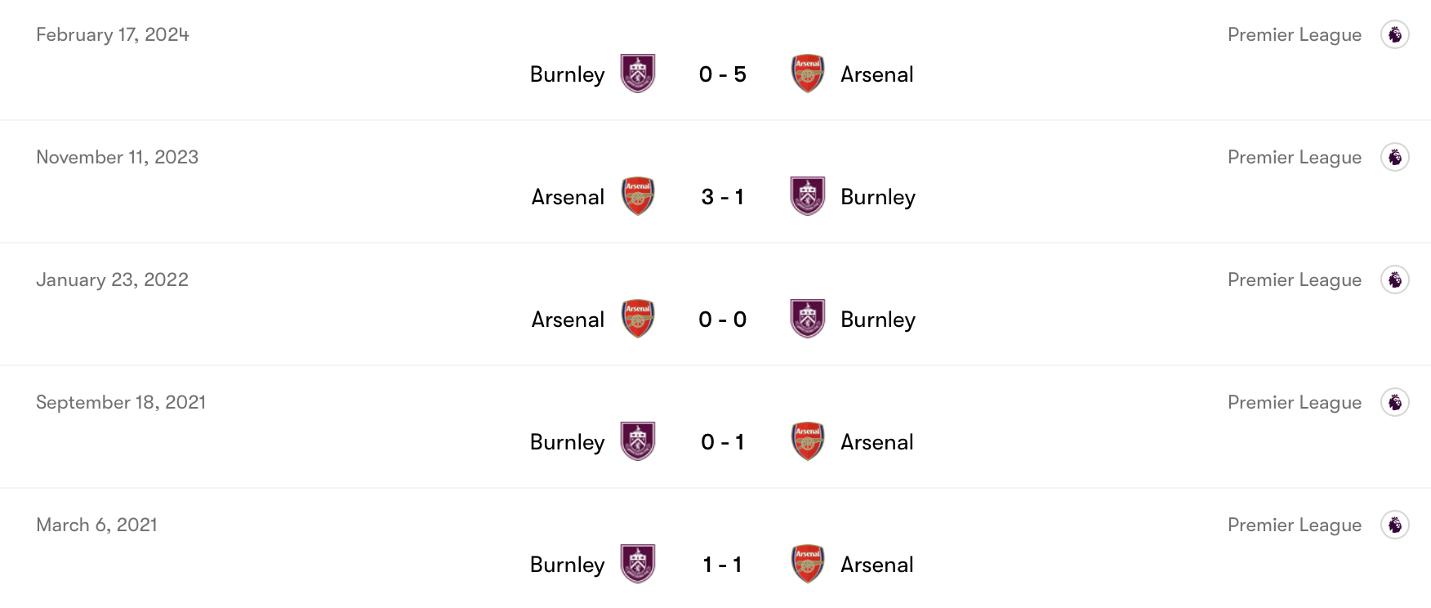Click the Burnley badge in the September 18 game
This screenshot has height=608, width=1431.
point(637,441)
